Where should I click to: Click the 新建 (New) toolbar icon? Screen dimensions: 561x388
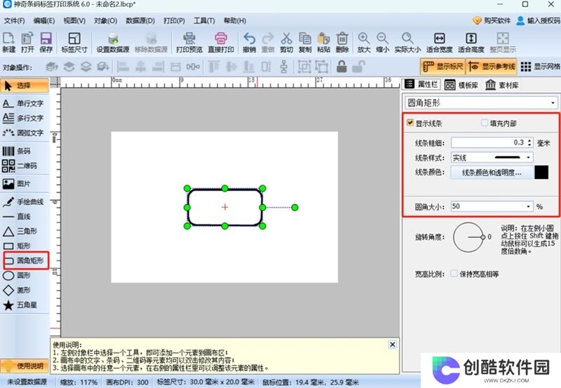8,42
